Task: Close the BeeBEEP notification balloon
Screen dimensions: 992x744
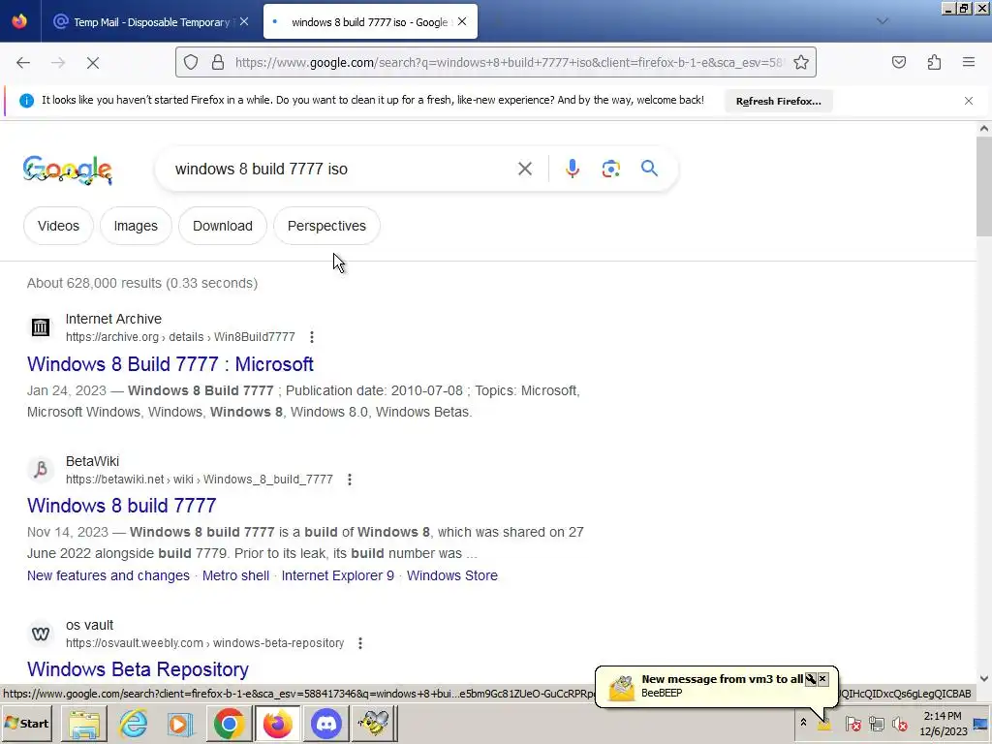Action: coord(822,679)
